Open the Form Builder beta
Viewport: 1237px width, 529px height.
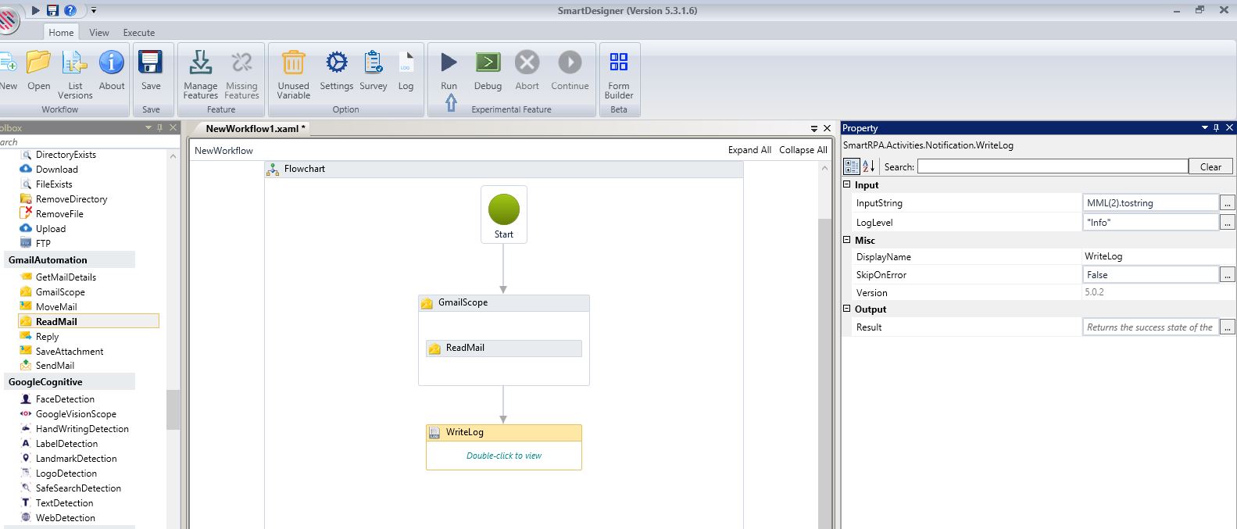(x=619, y=62)
